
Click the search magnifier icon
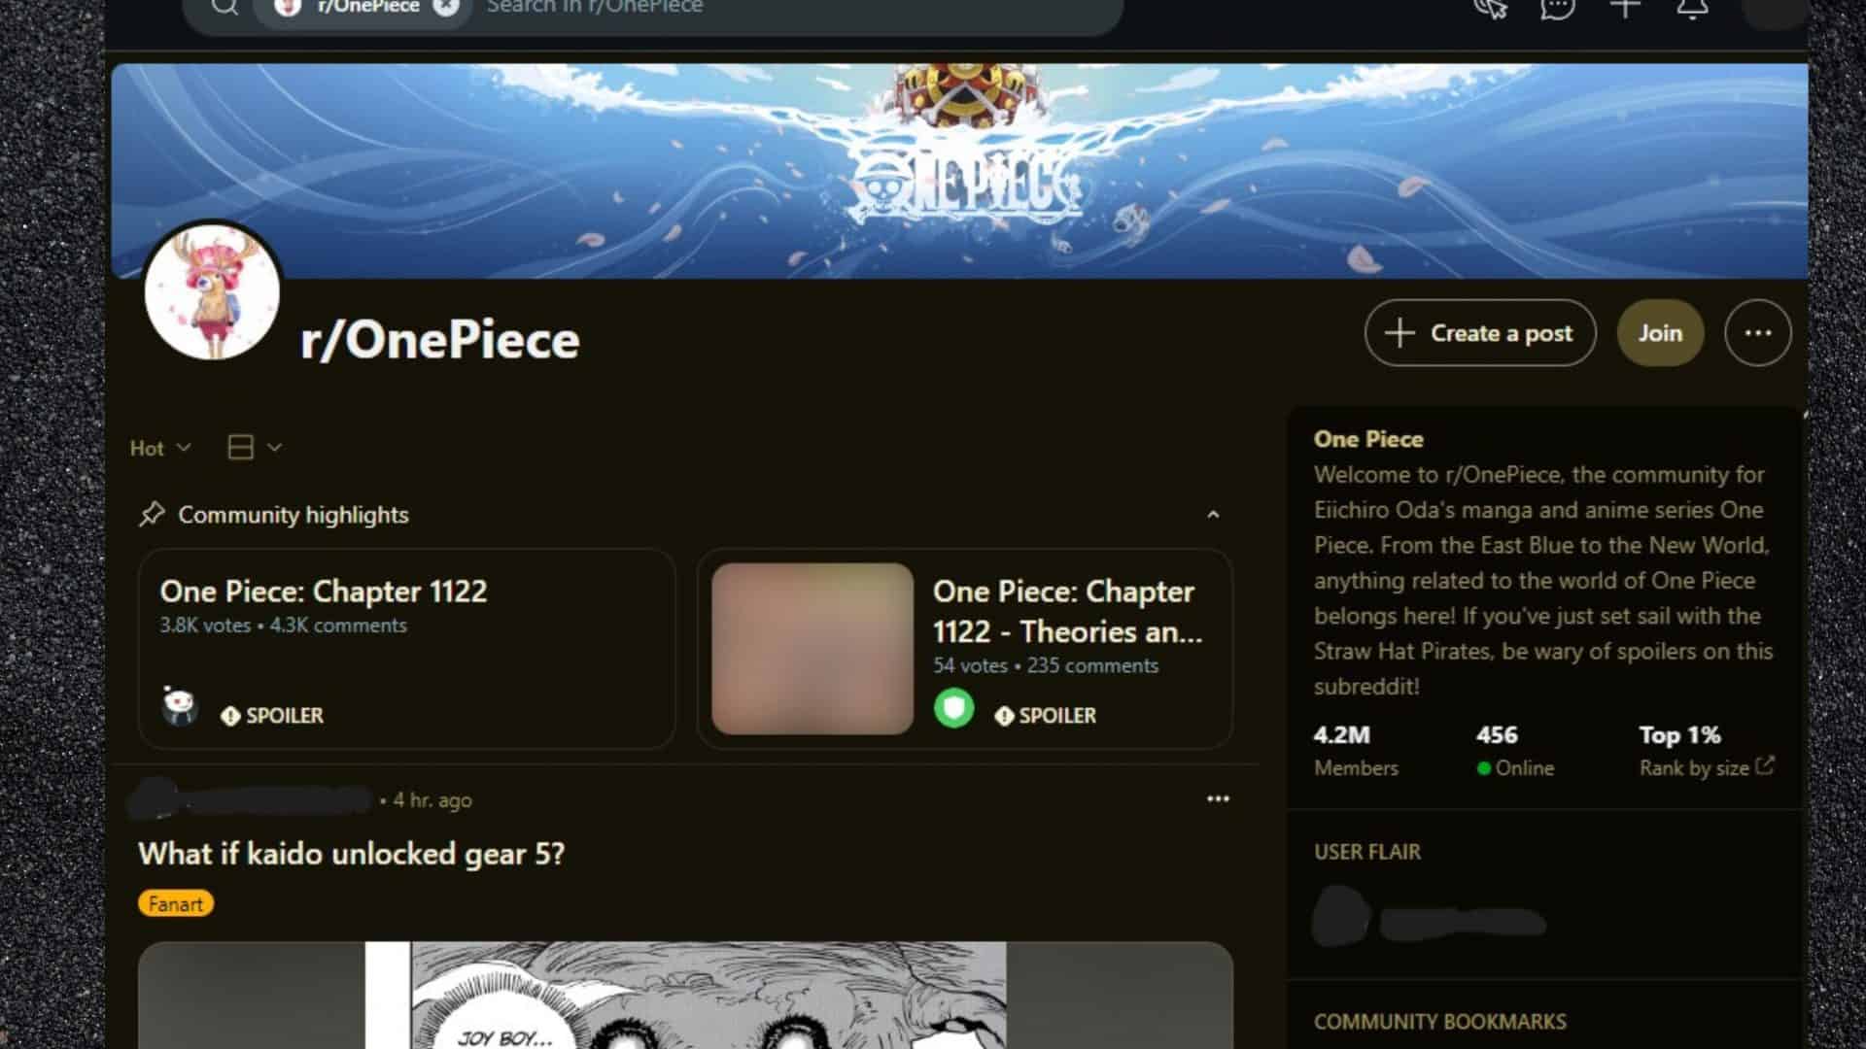click(x=225, y=6)
